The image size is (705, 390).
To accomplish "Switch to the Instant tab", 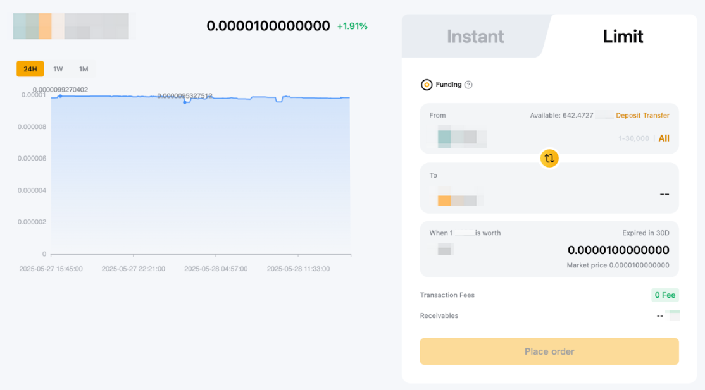I will click(x=475, y=37).
